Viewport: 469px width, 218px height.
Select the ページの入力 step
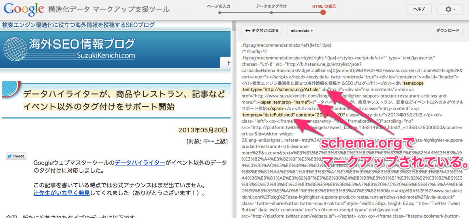point(218,6)
